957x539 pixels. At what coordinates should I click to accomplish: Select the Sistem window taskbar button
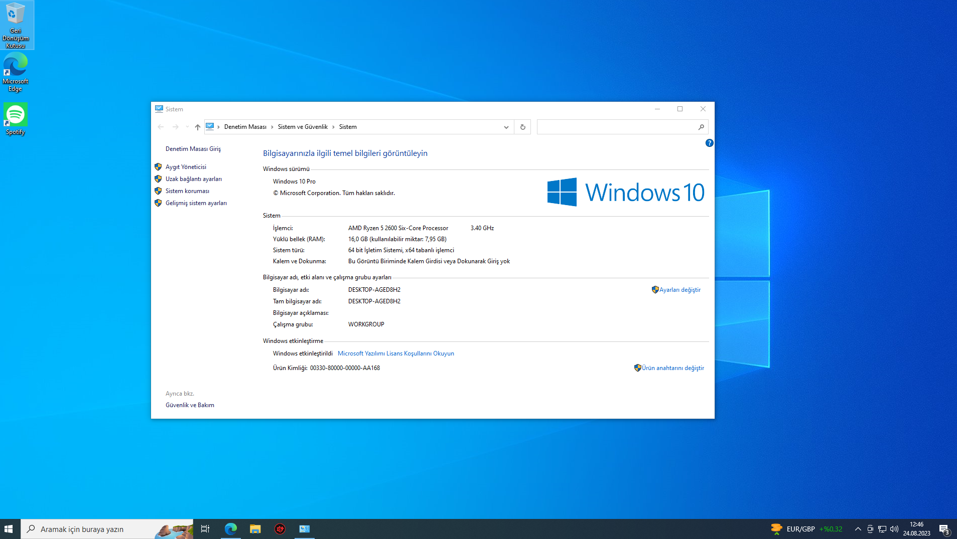(304, 529)
